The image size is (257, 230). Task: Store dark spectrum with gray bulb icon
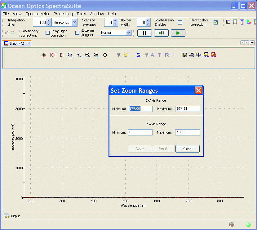(x=119, y=55)
